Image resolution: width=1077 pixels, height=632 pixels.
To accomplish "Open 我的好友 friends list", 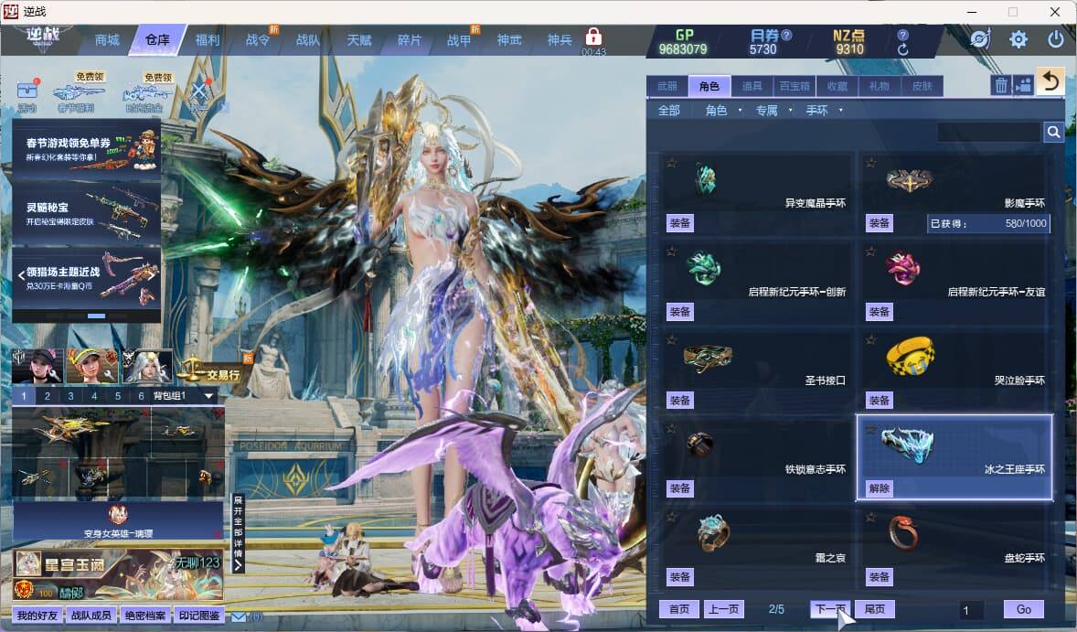I will 37,616.
